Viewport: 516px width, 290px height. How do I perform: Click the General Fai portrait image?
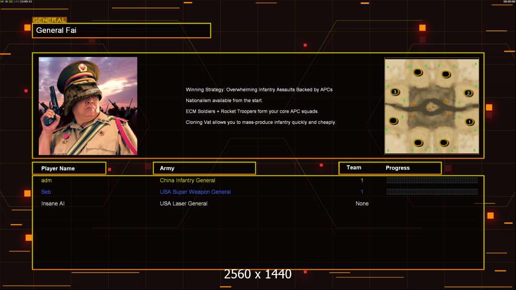[x=88, y=106]
